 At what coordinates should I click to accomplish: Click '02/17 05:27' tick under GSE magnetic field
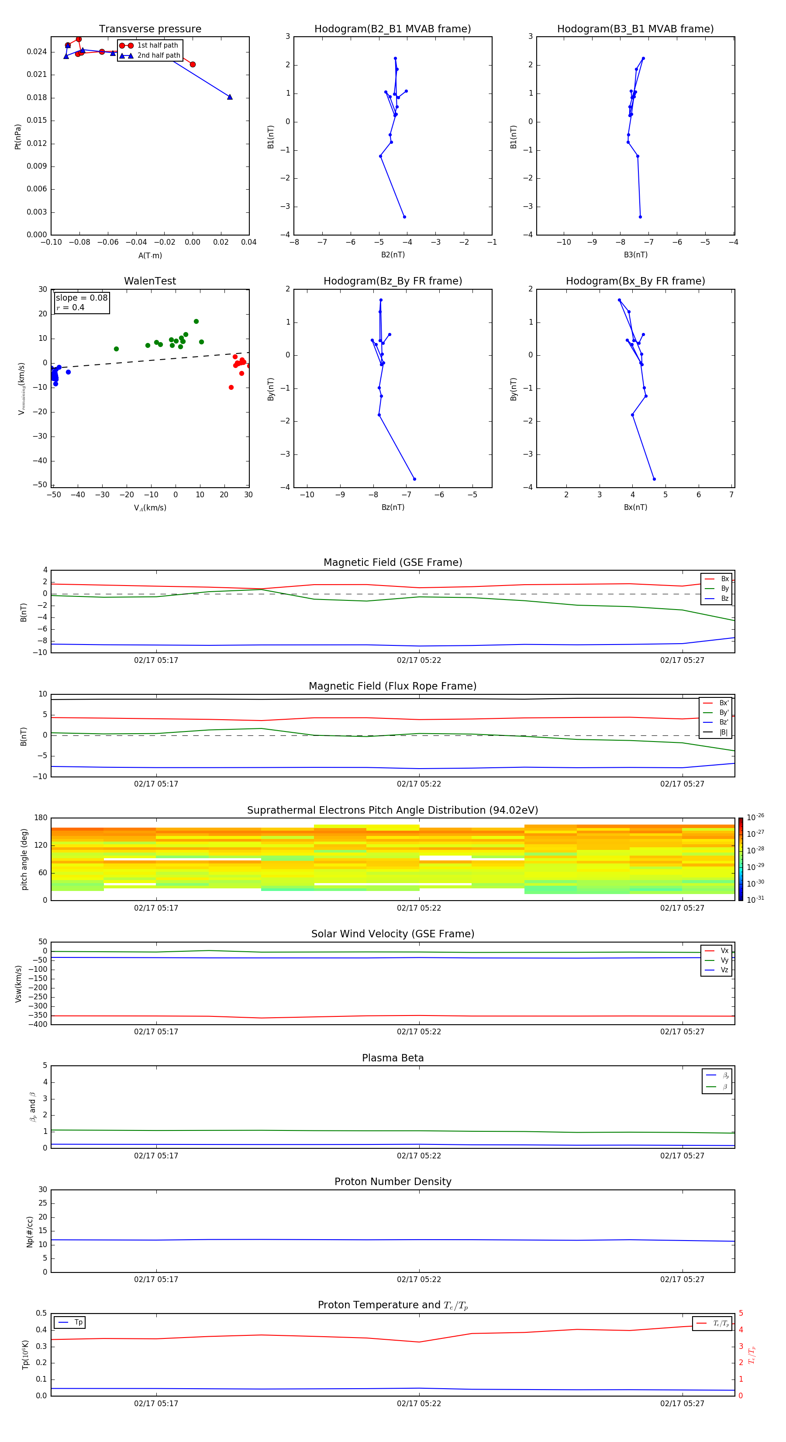(x=682, y=660)
